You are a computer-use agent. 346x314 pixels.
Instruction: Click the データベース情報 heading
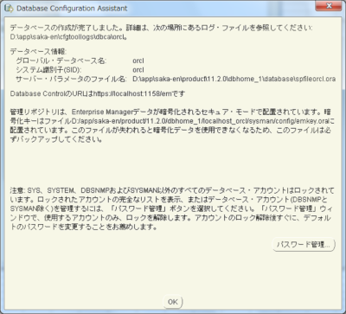38,52
